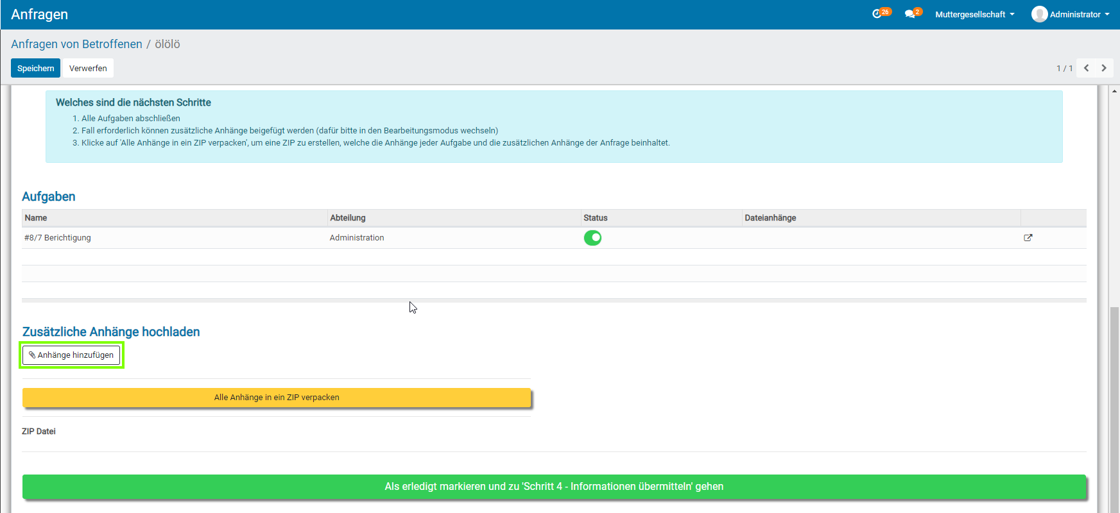Toggle the status switch for #8/7 Berichtigung

click(x=592, y=238)
